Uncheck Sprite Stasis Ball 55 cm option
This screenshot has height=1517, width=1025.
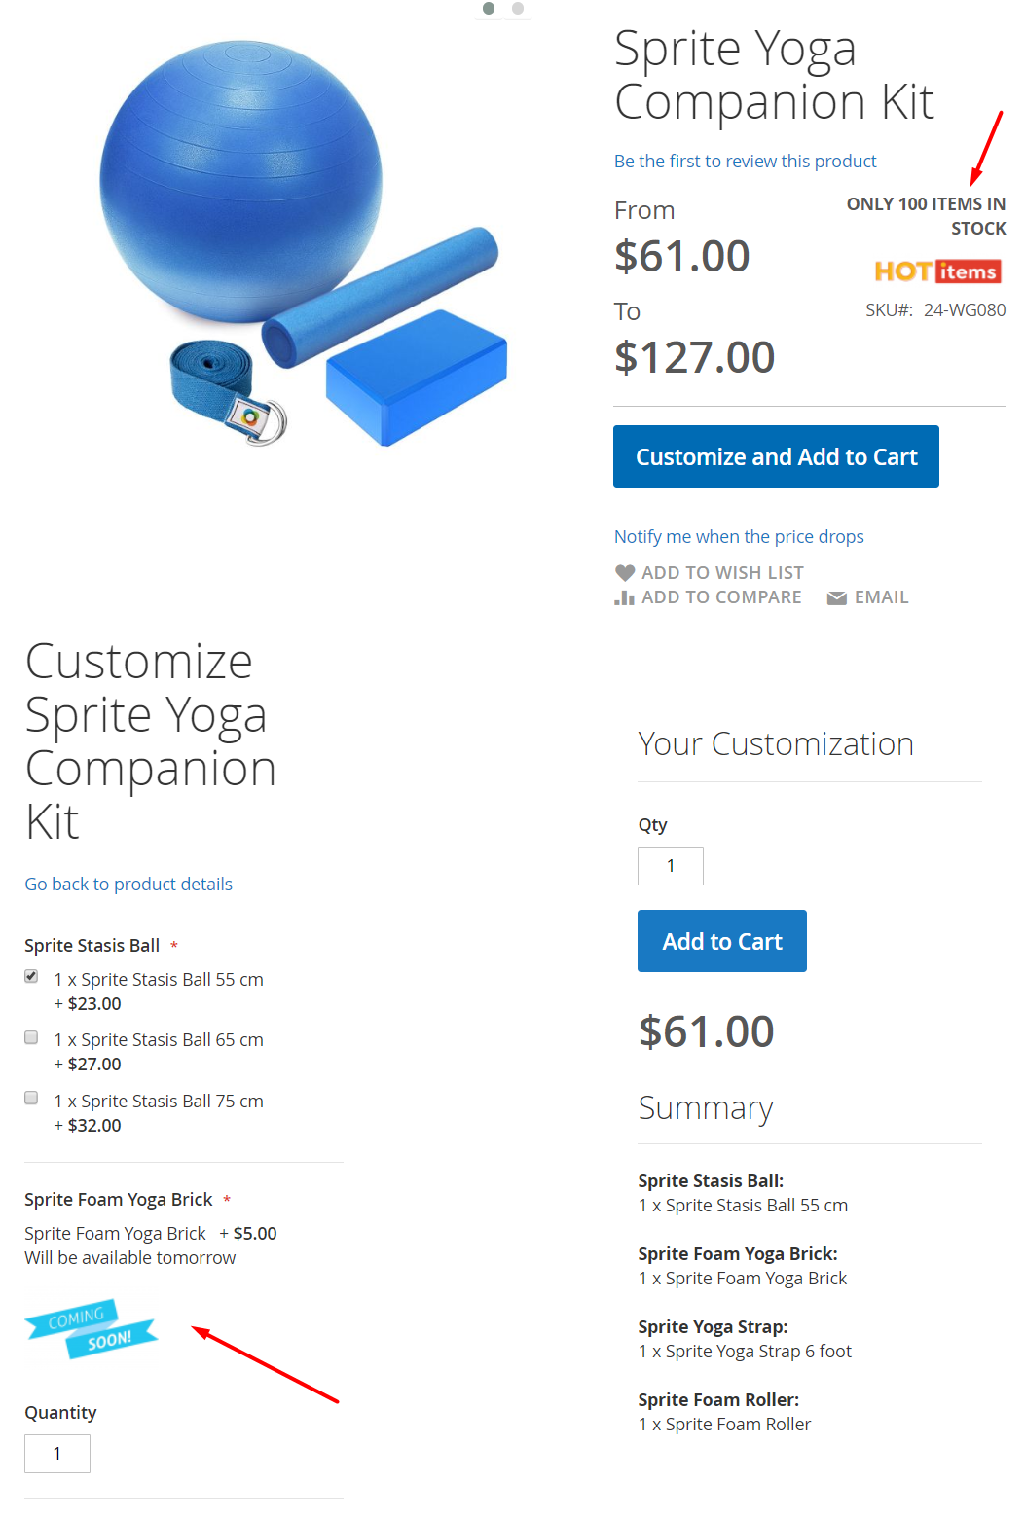(31, 977)
